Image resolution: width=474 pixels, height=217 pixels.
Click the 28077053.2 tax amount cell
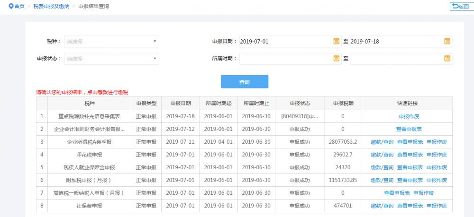[x=343, y=142]
